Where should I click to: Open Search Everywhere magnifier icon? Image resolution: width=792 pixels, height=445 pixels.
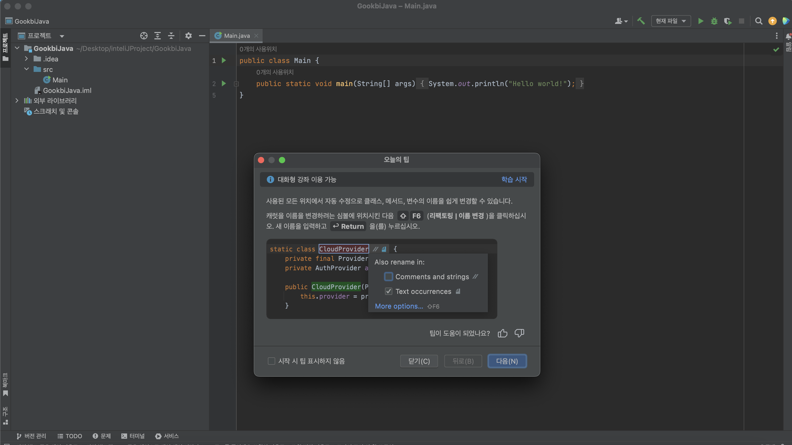pos(758,21)
